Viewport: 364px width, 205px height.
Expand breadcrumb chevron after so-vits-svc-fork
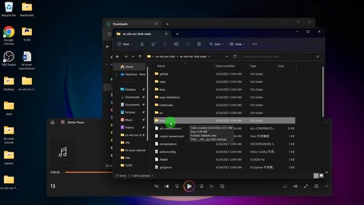coord(177,56)
